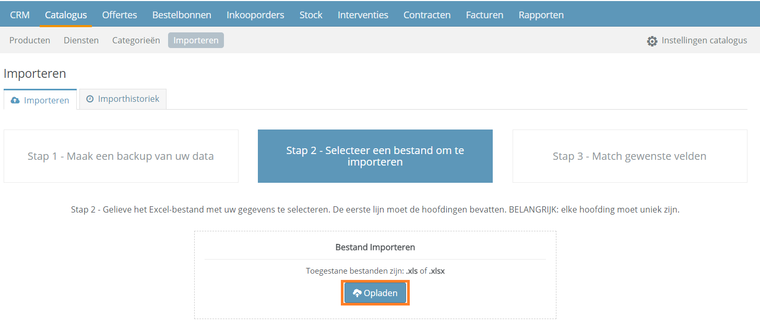Click the Stap 2 instruction paragraph
Image resolution: width=760 pixels, height=329 pixels.
375,210
